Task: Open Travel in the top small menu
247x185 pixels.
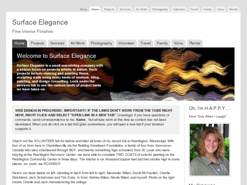Action: [x=194, y=9]
